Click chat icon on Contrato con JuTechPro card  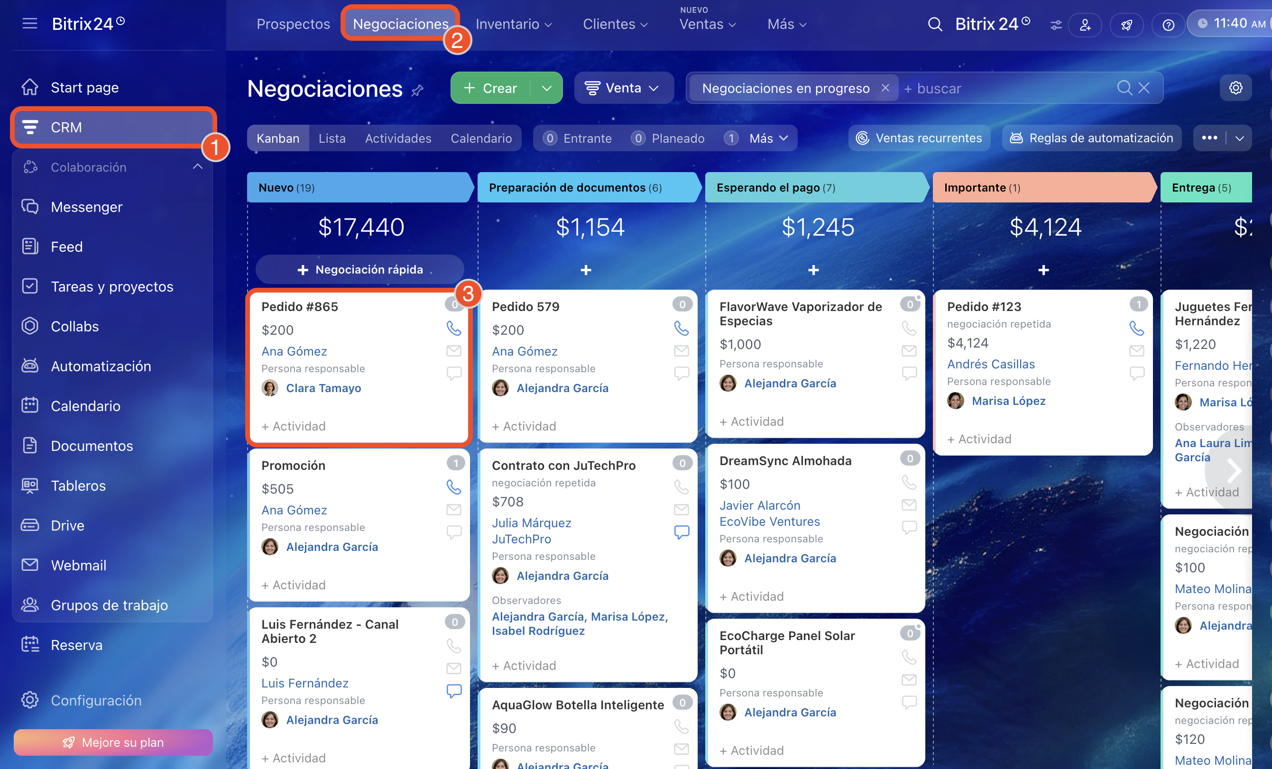click(682, 532)
